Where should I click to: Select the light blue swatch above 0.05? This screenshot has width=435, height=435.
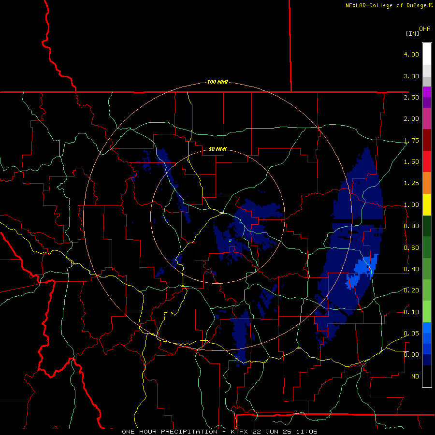click(427, 328)
